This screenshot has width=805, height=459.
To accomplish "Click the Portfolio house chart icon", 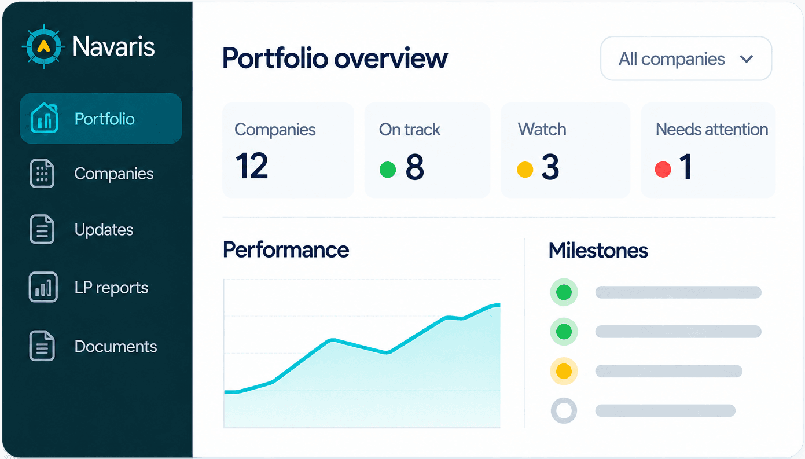I will pyautogui.click(x=43, y=119).
